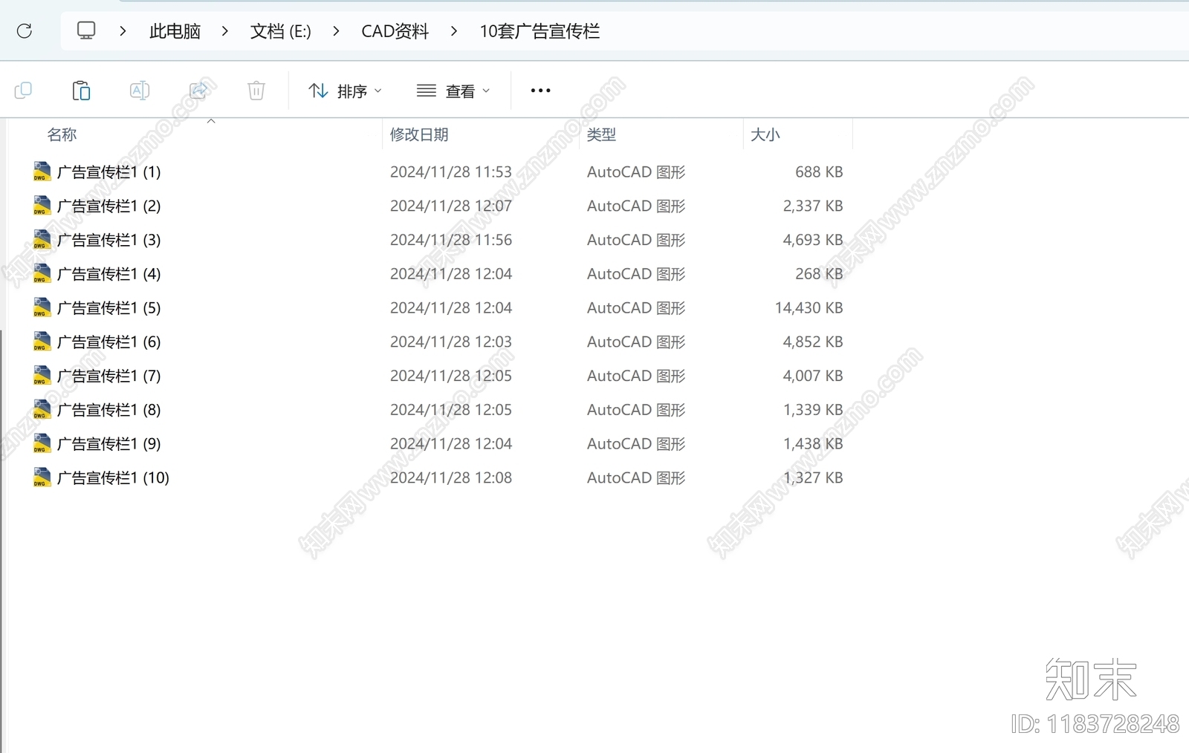Select file name 广告宣传栏1 (3)

[x=109, y=241]
